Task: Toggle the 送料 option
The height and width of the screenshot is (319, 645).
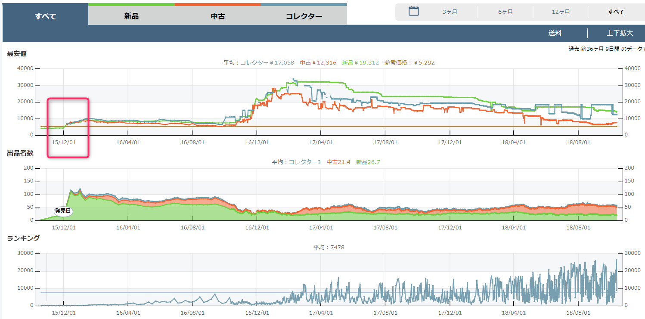Action: pos(555,33)
